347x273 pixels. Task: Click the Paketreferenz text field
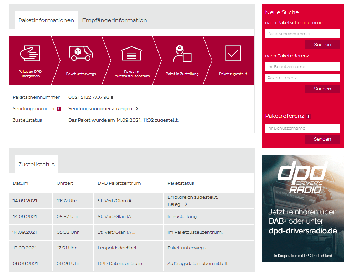pos(302,78)
